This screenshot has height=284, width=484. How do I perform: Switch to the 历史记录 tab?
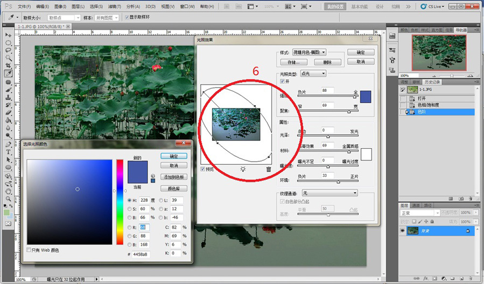(x=432, y=82)
